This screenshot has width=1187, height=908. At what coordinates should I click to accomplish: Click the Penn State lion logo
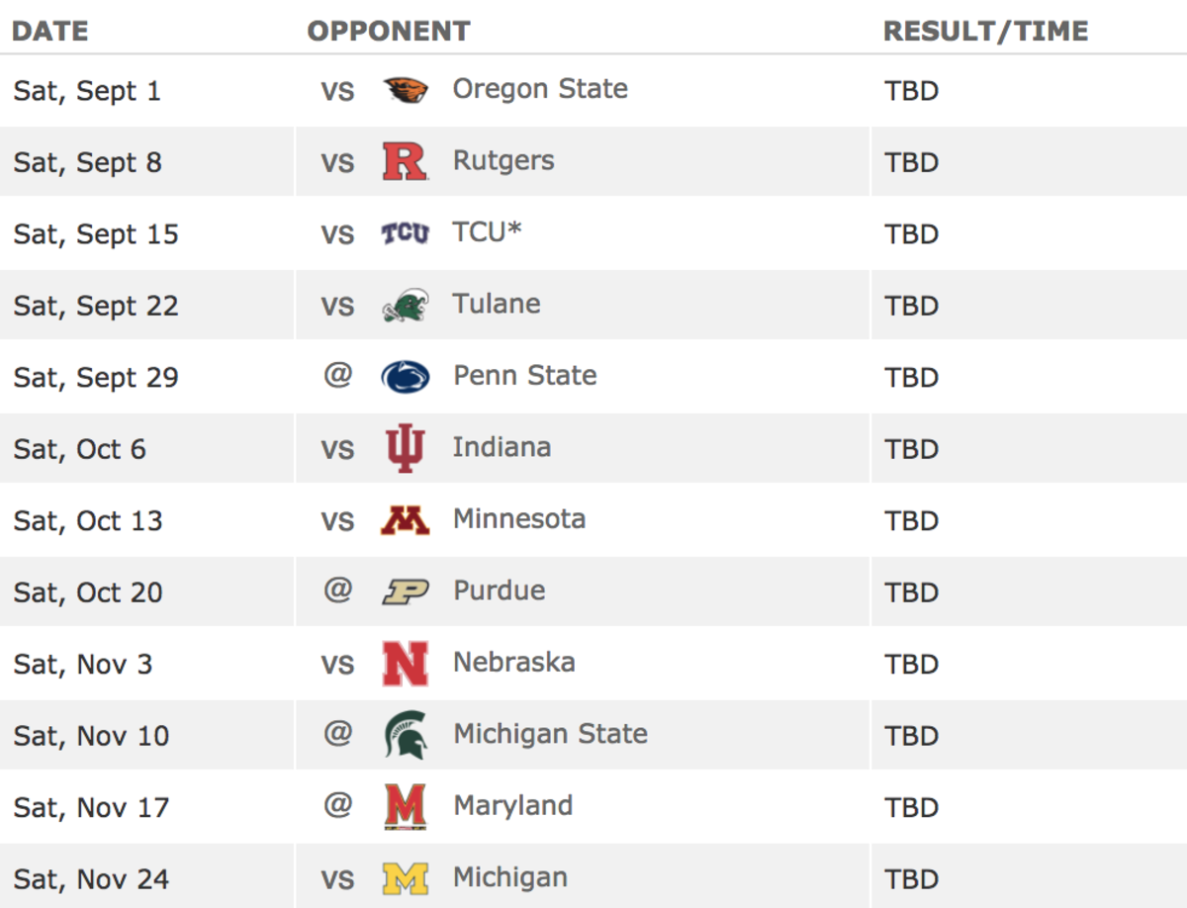[x=406, y=377]
